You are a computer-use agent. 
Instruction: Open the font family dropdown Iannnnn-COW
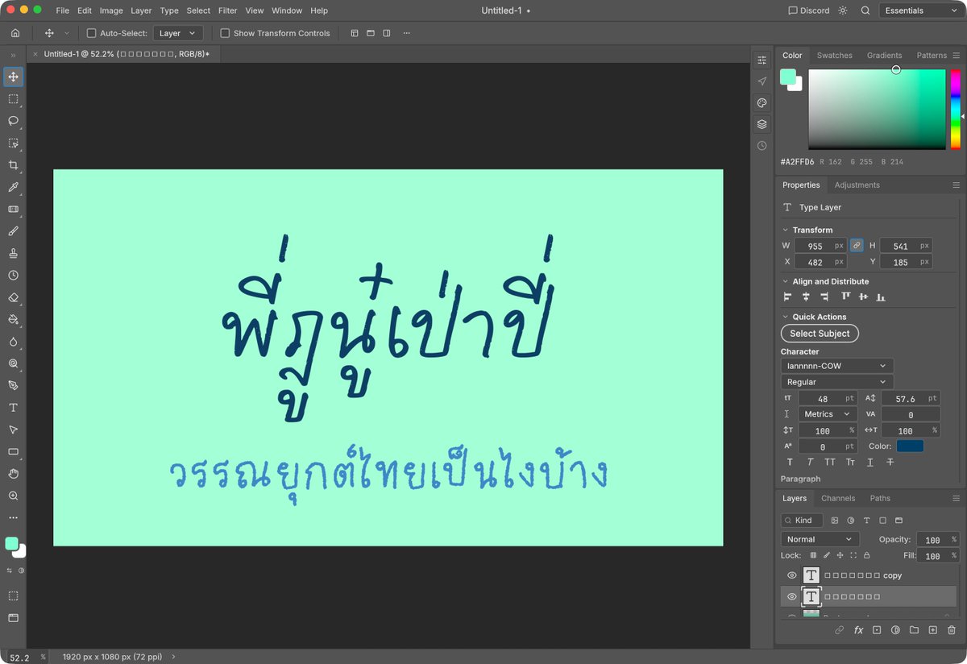point(836,366)
